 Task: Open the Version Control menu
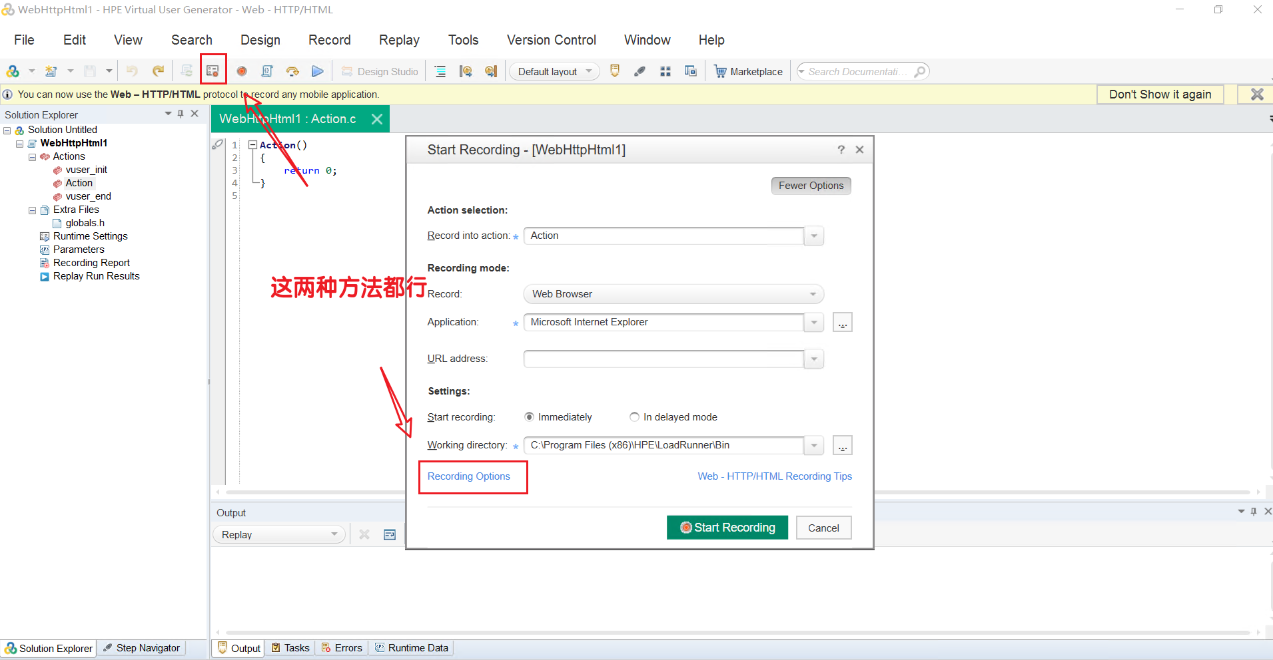(552, 40)
